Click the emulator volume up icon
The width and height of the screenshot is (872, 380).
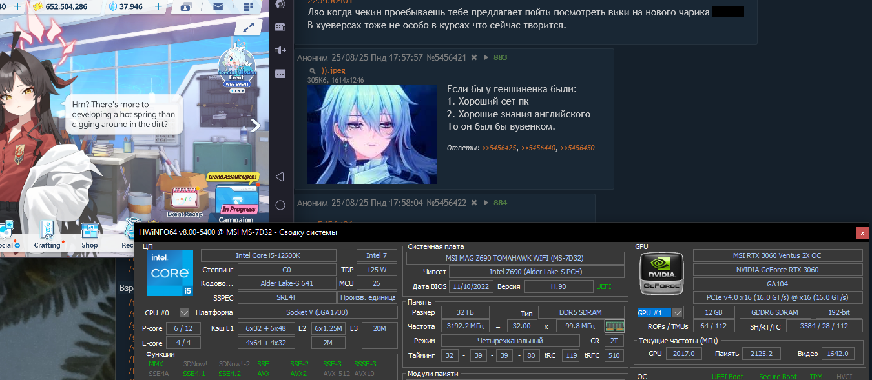280,50
